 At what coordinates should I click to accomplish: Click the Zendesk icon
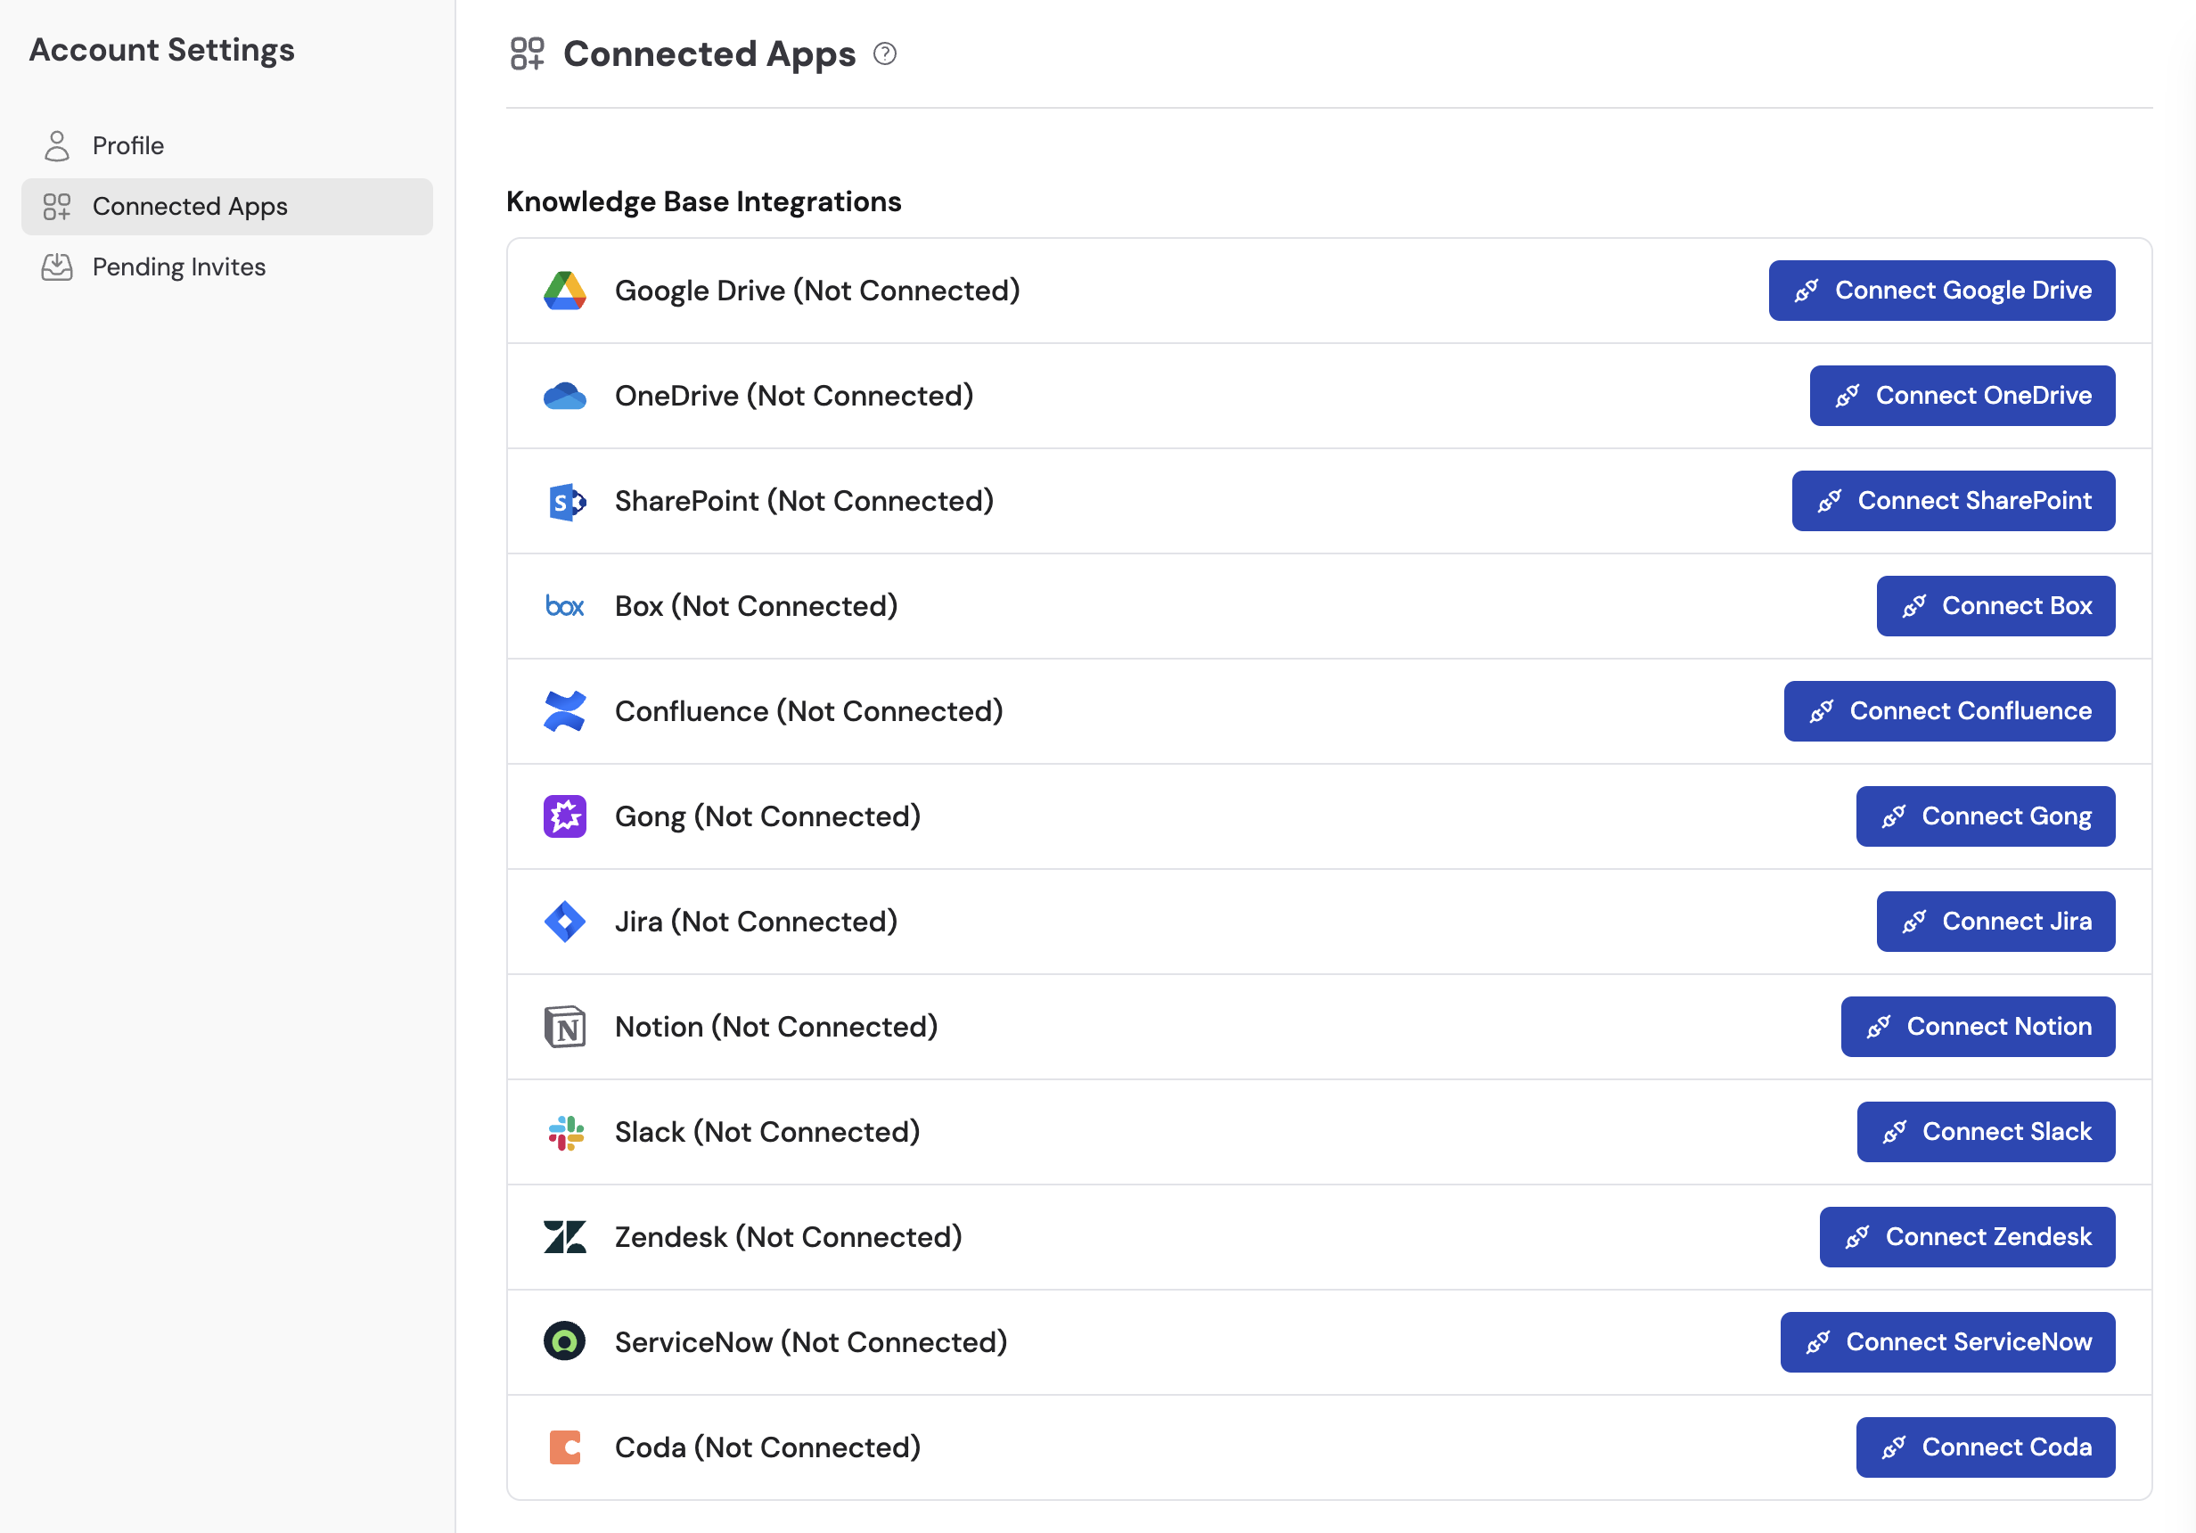[564, 1236]
